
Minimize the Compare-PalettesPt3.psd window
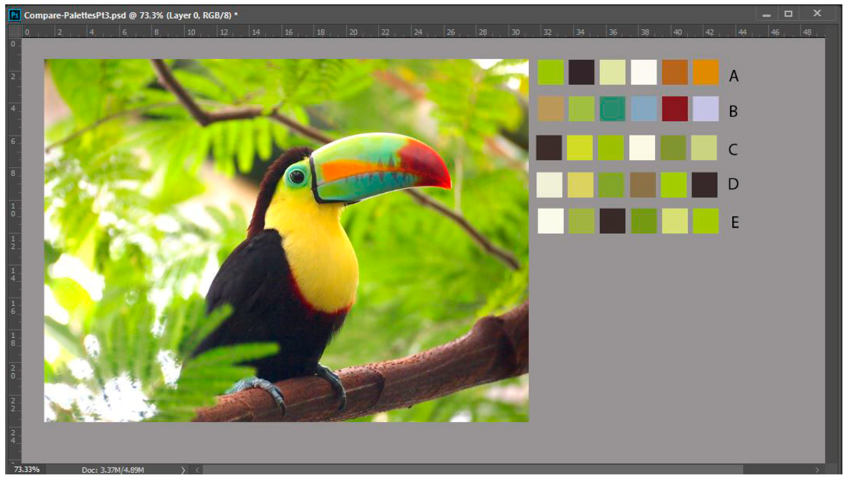tap(766, 14)
